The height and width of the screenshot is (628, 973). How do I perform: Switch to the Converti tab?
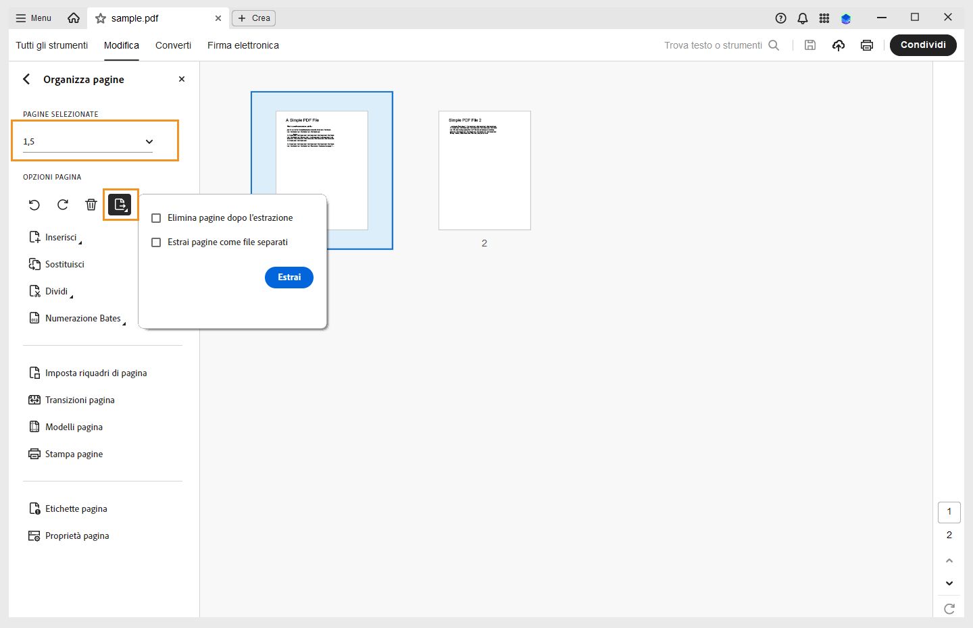[x=173, y=45]
